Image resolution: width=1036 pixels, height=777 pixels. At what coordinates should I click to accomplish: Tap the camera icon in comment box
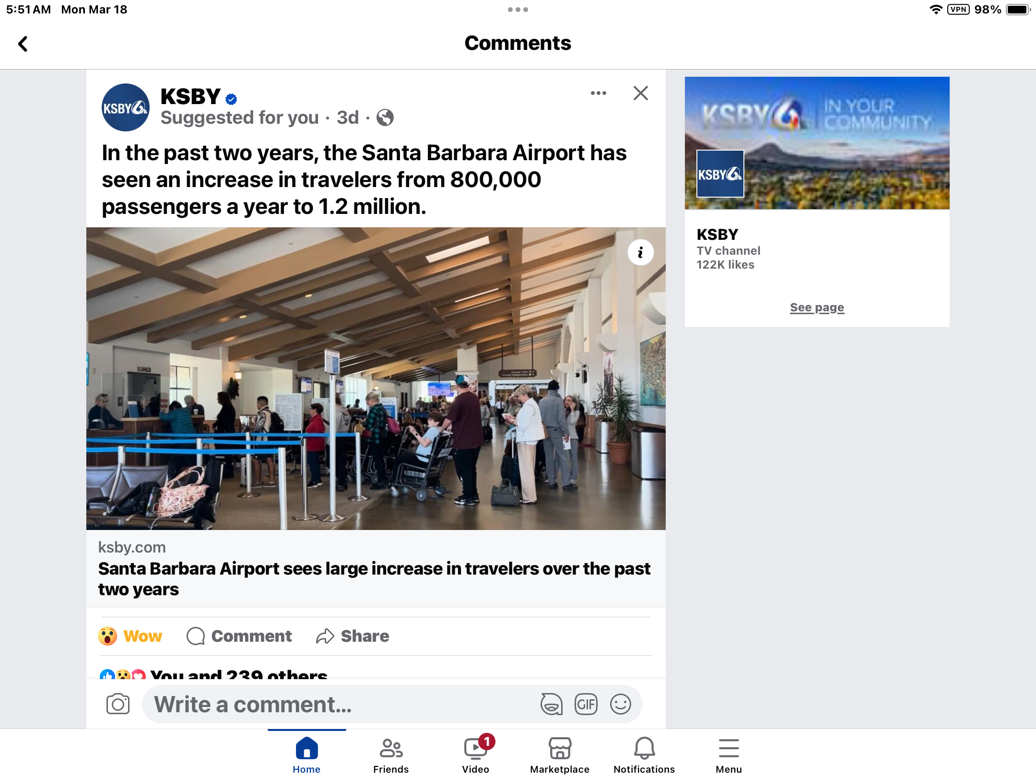click(x=119, y=704)
